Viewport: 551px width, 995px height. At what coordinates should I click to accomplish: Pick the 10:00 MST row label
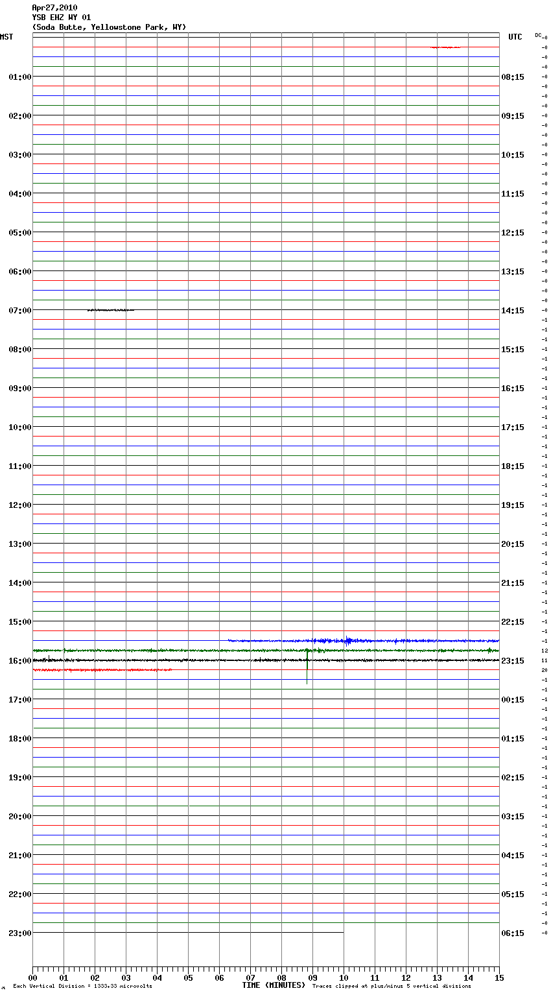click(x=20, y=427)
